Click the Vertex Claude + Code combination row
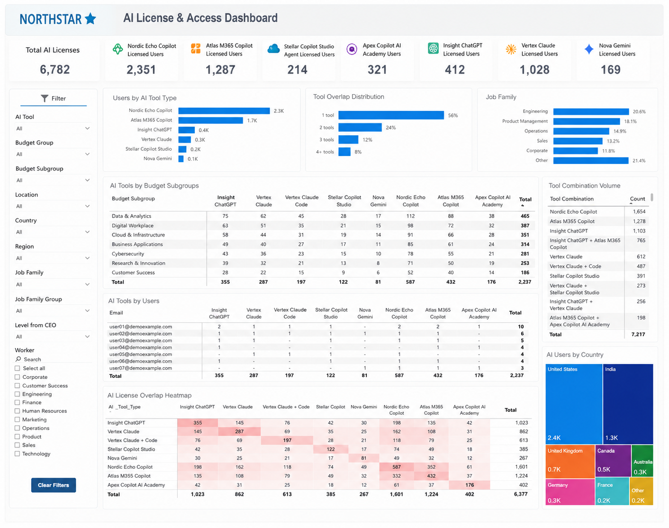This screenshot has width=669, height=528. [597, 266]
